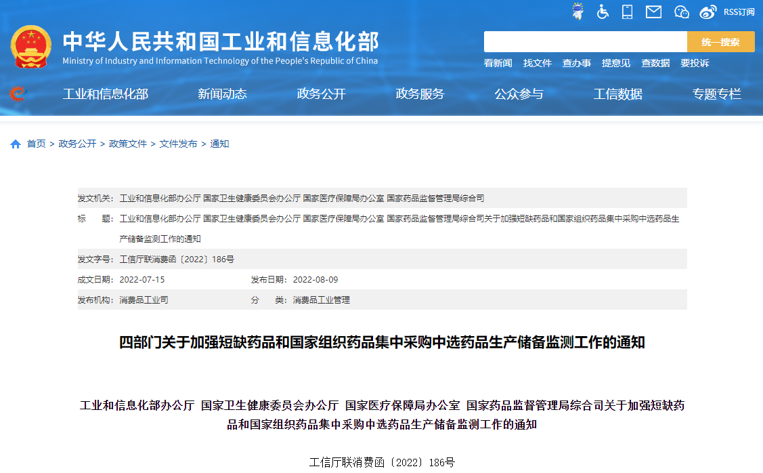The image size is (763, 473).
Task: Click the 成文日期 value 2022-07-15
Action: coord(142,280)
